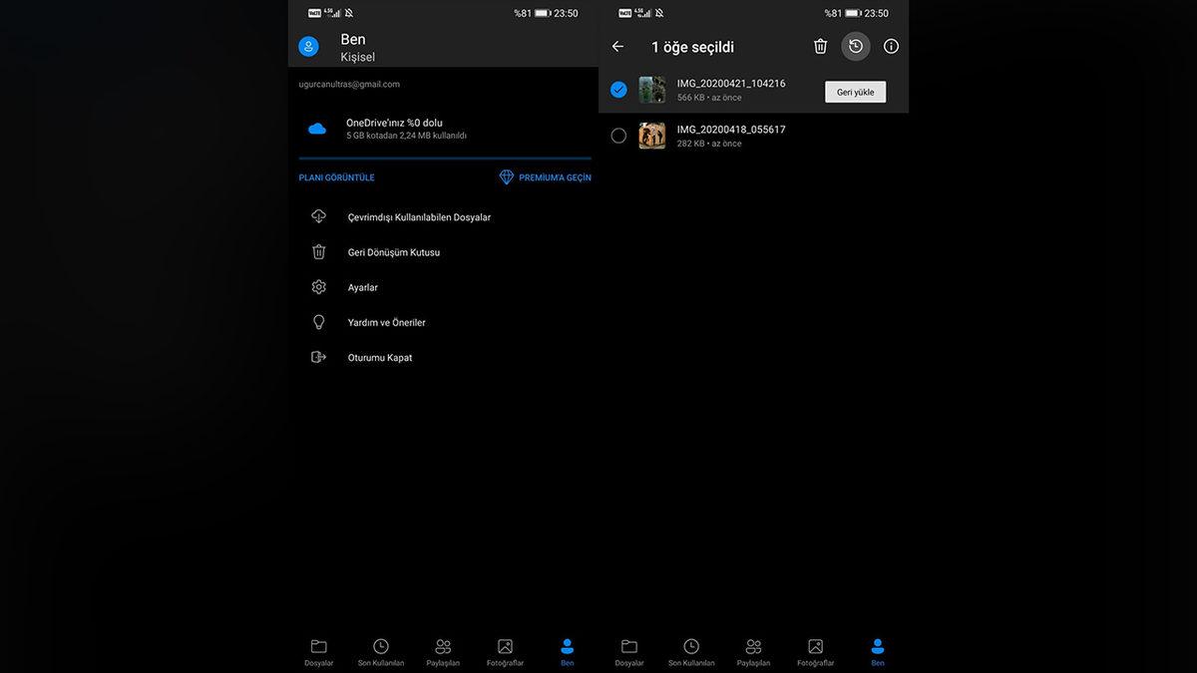Open Fotoğraflar tab in right screen
The height and width of the screenshot is (673, 1197).
pyautogui.click(x=815, y=652)
